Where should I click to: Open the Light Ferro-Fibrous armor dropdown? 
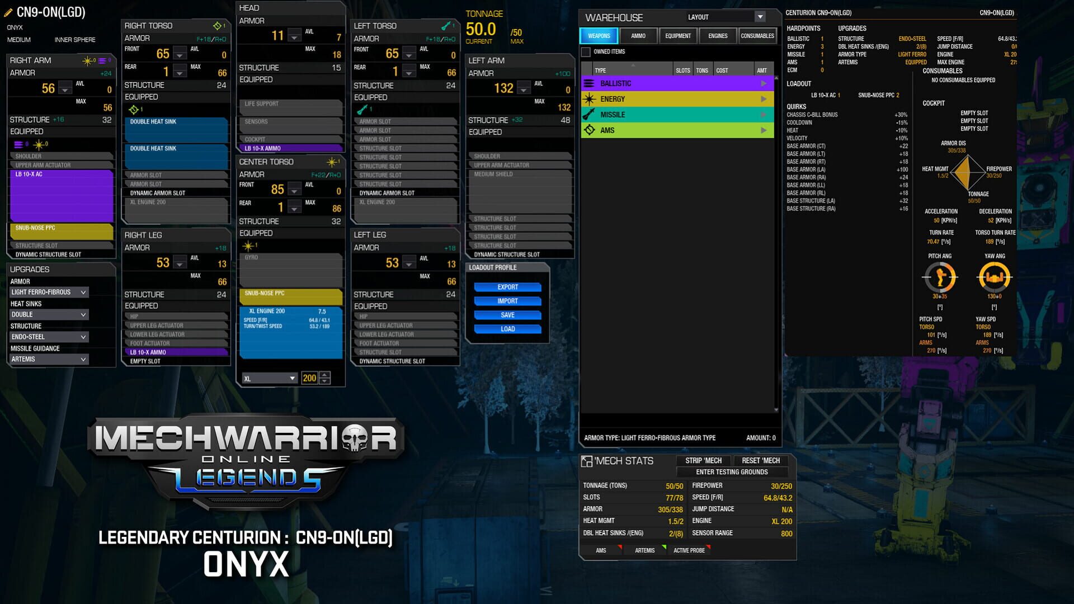click(x=49, y=292)
